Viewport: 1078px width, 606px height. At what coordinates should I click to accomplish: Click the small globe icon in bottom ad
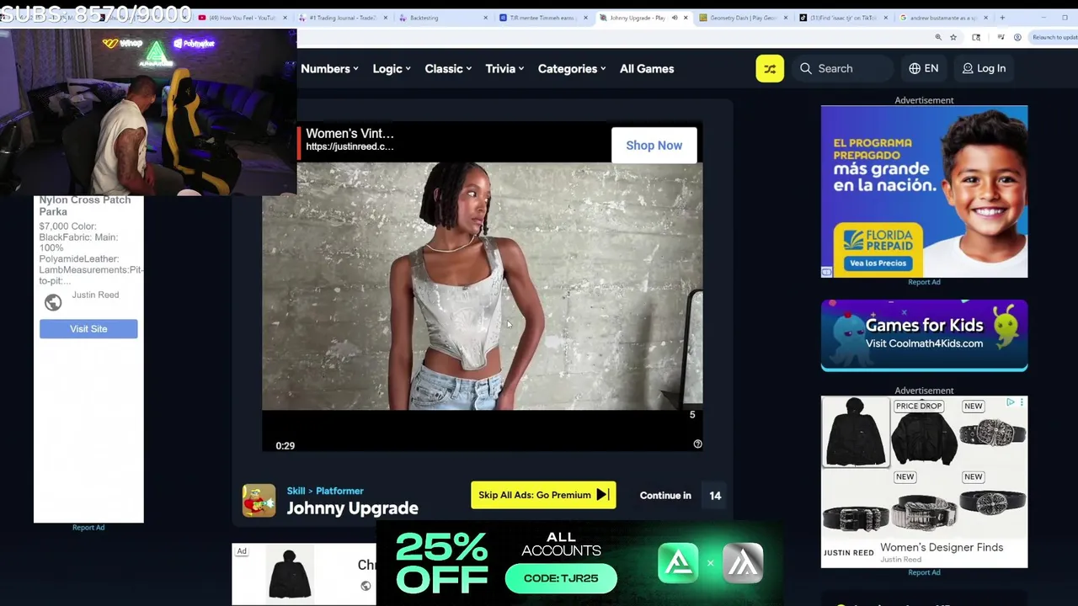tap(366, 586)
